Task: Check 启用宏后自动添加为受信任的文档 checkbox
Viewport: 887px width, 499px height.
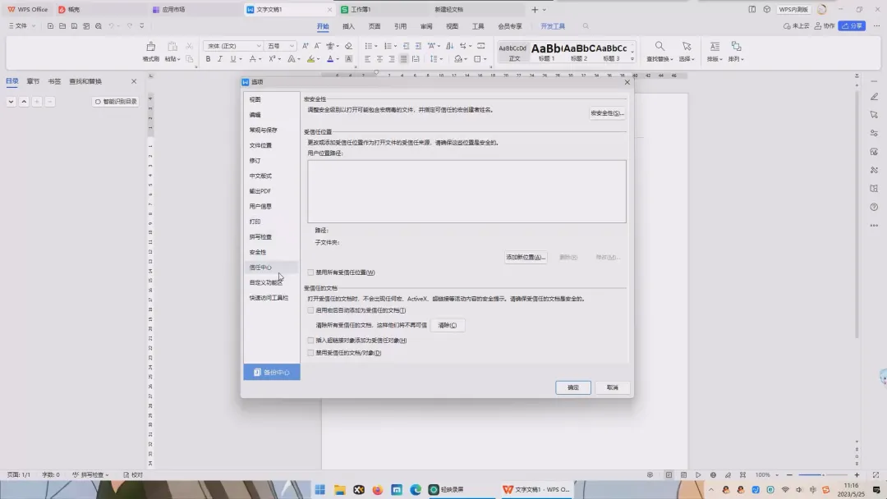Action: 310,310
